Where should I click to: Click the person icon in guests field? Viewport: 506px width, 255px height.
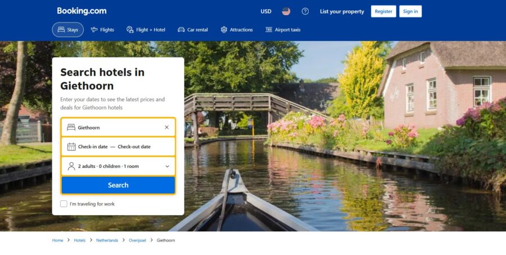(71, 166)
